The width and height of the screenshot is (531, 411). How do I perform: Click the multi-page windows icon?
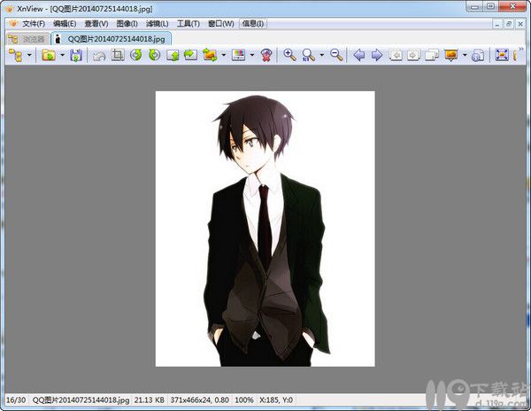click(x=432, y=55)
